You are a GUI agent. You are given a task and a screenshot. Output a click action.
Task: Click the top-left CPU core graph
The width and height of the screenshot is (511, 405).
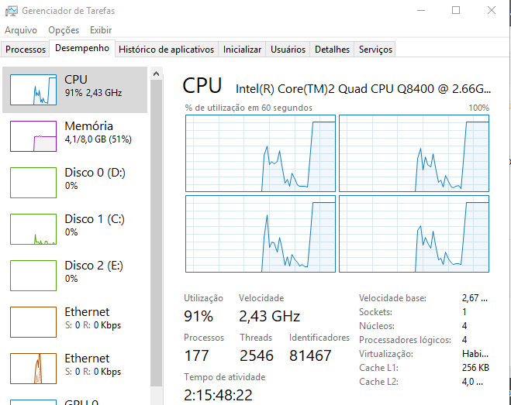click(x=261, y=153)
